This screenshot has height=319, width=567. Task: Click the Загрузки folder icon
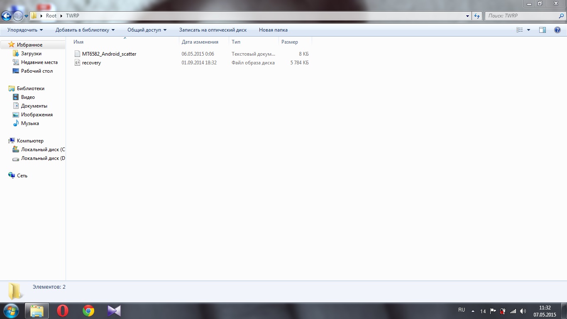coord(16,54)
